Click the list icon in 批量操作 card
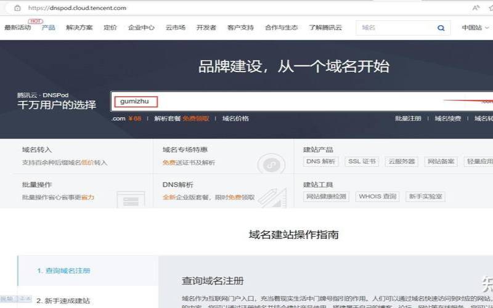Image resolution: width=493 pixels, height=308 pixels. (x=131, y=200)
